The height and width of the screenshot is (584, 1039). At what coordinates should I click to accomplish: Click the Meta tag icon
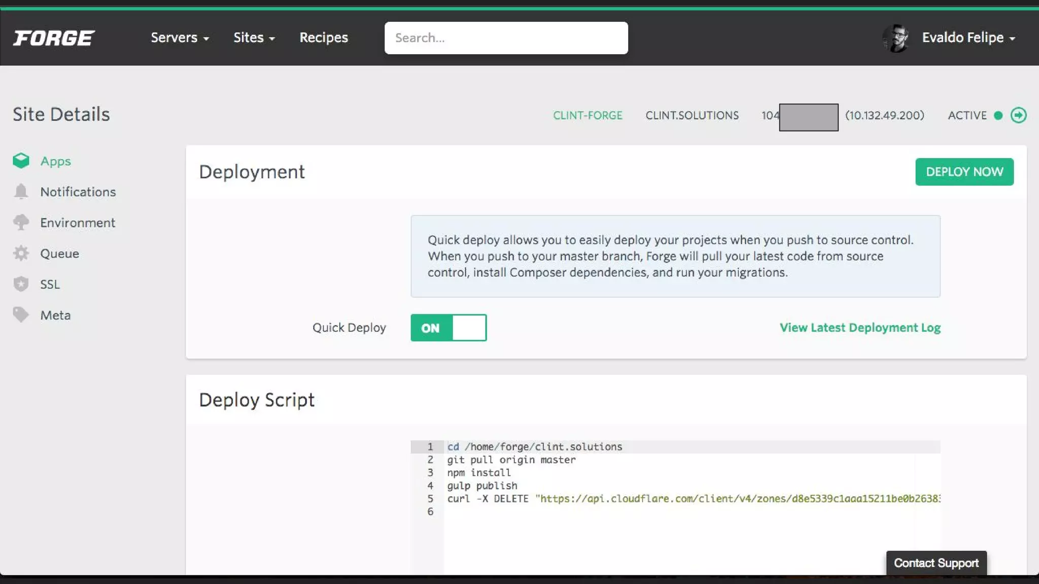[x=21, y=315]
